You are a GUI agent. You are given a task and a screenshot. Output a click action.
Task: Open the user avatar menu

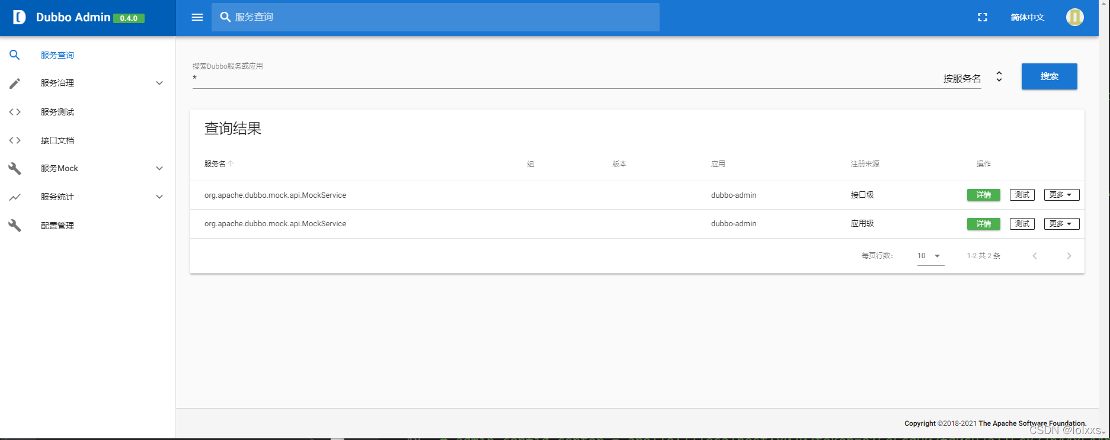(x=1075, y=17)
